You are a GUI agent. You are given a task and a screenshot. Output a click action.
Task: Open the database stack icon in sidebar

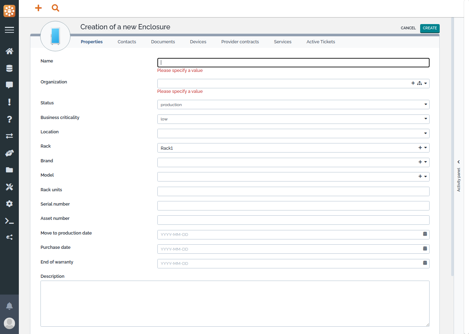click(x=9, y=68)
